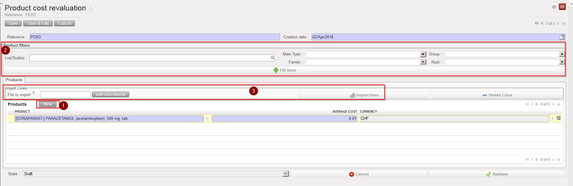
Task: Expand the Main Type dropdown
Action: click(x=423, y=54)
